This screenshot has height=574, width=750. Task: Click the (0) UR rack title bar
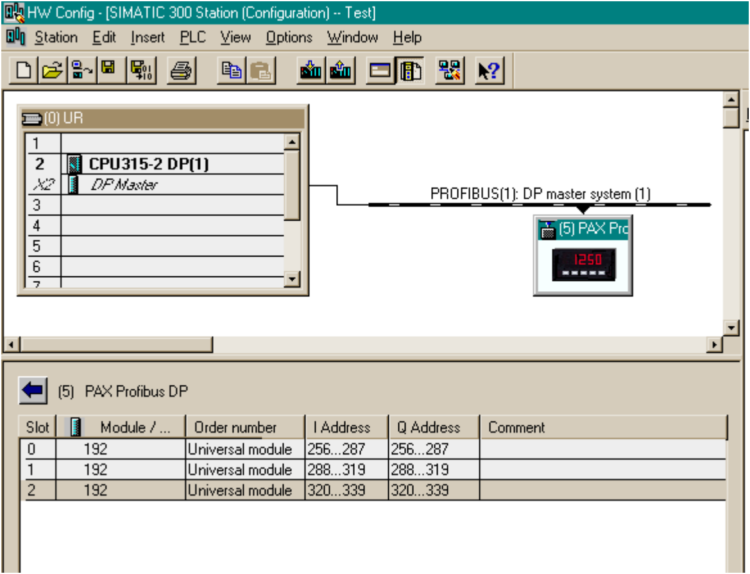pos(162,118)
